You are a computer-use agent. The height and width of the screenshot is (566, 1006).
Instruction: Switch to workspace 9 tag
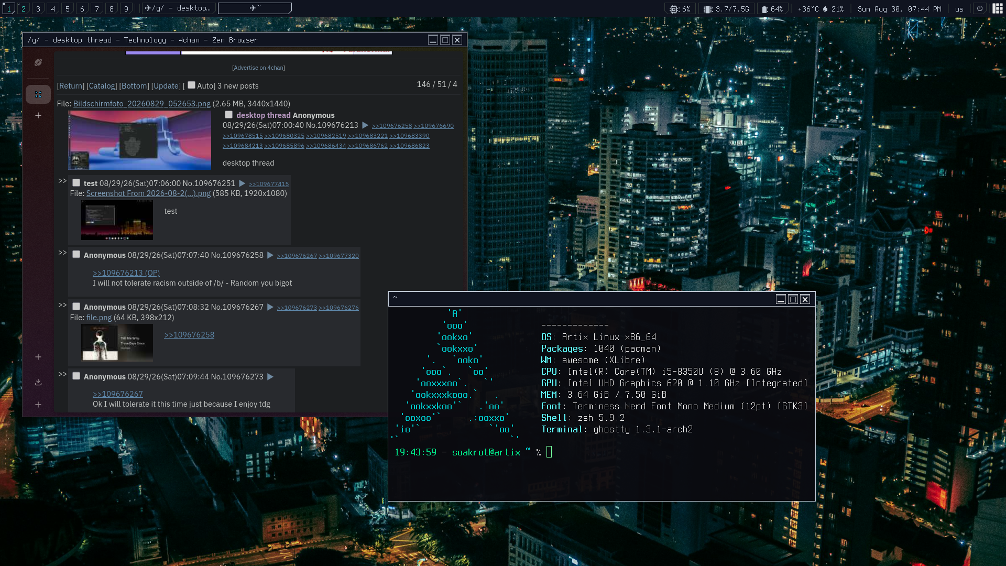pos(126,8)
